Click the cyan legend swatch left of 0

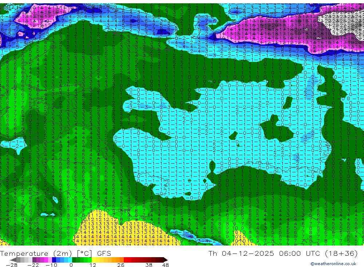70,260
